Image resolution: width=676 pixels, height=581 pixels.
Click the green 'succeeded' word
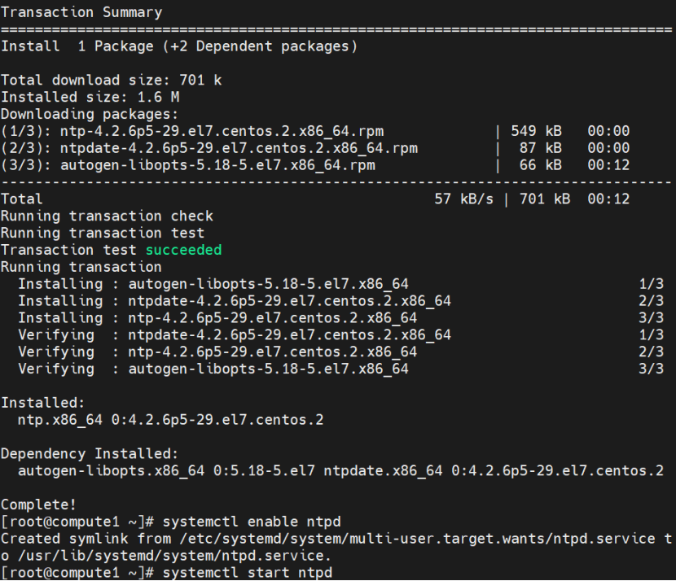coord(183,250)
